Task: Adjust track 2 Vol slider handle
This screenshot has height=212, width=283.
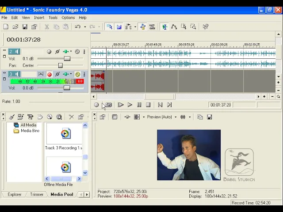Action: 67,59
